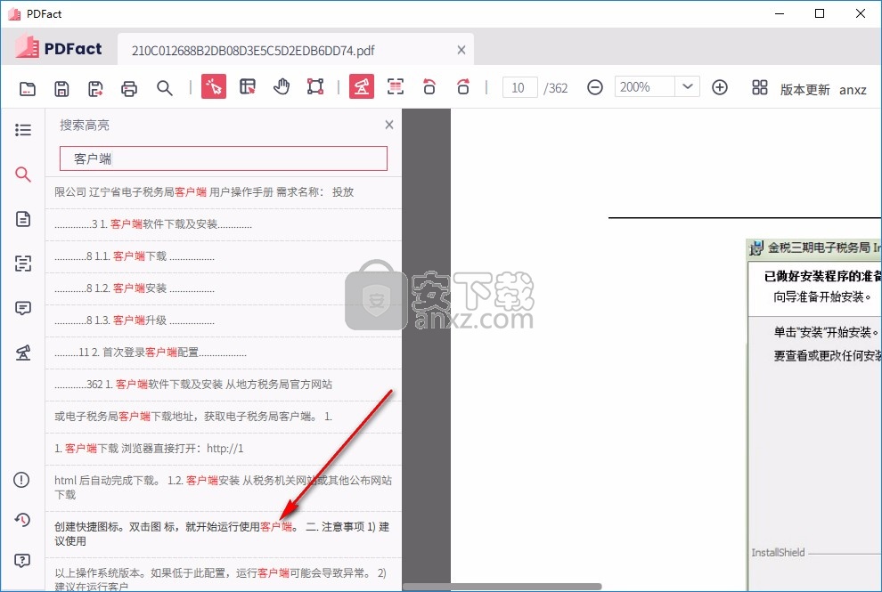Open the sidebar document page icon

22,219
